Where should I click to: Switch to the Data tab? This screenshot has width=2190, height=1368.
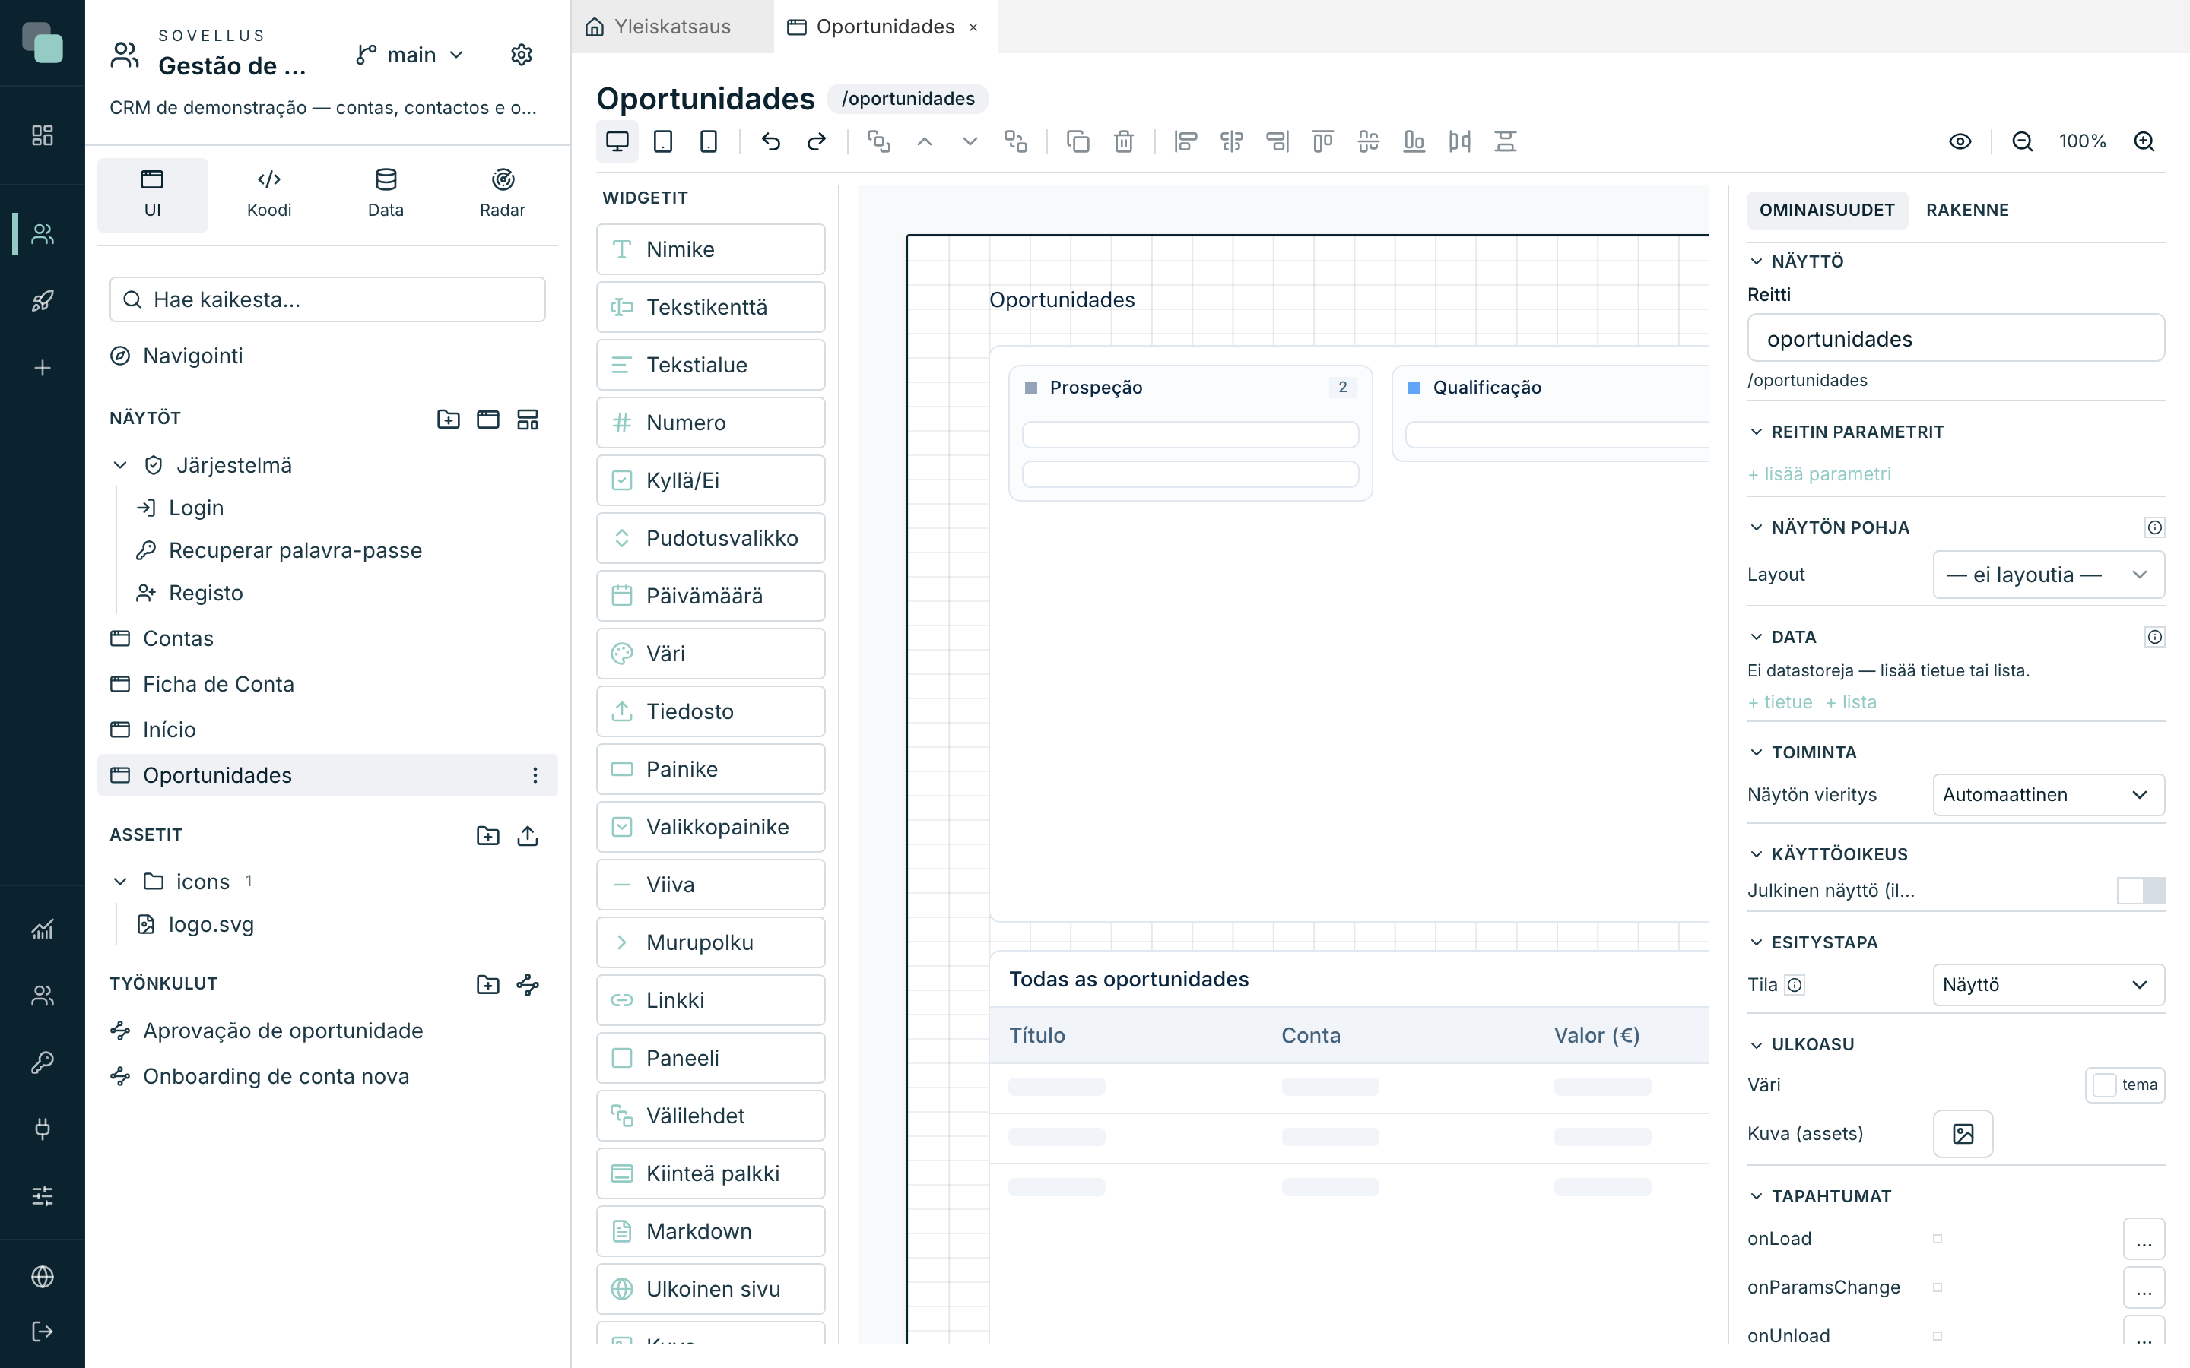[x=386, y=195]
